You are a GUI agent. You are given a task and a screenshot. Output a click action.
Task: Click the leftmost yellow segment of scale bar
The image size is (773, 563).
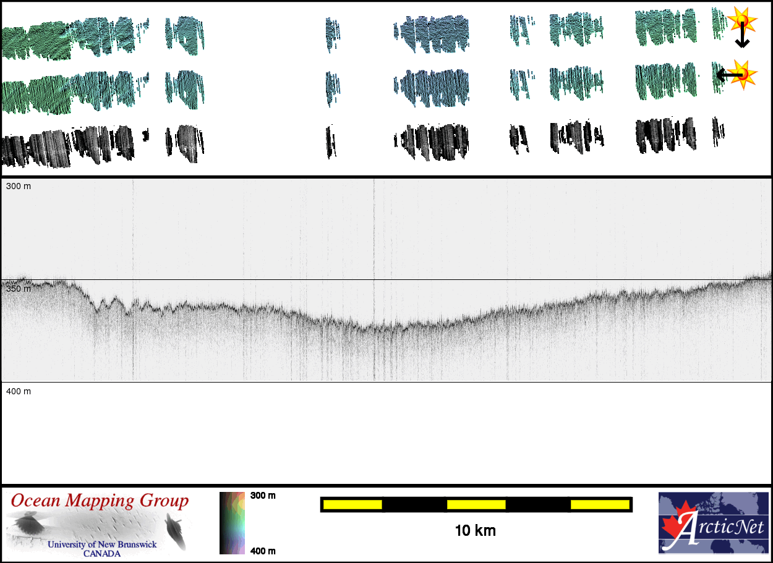tap(352, 505)
